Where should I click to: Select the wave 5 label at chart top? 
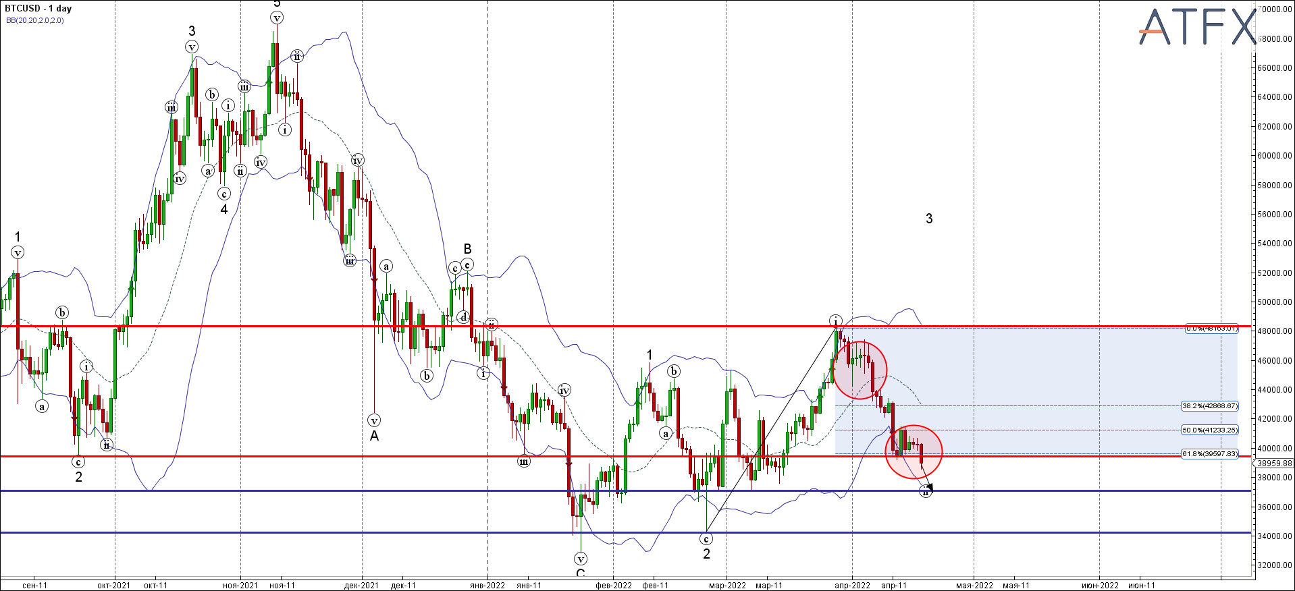(277, 4)
